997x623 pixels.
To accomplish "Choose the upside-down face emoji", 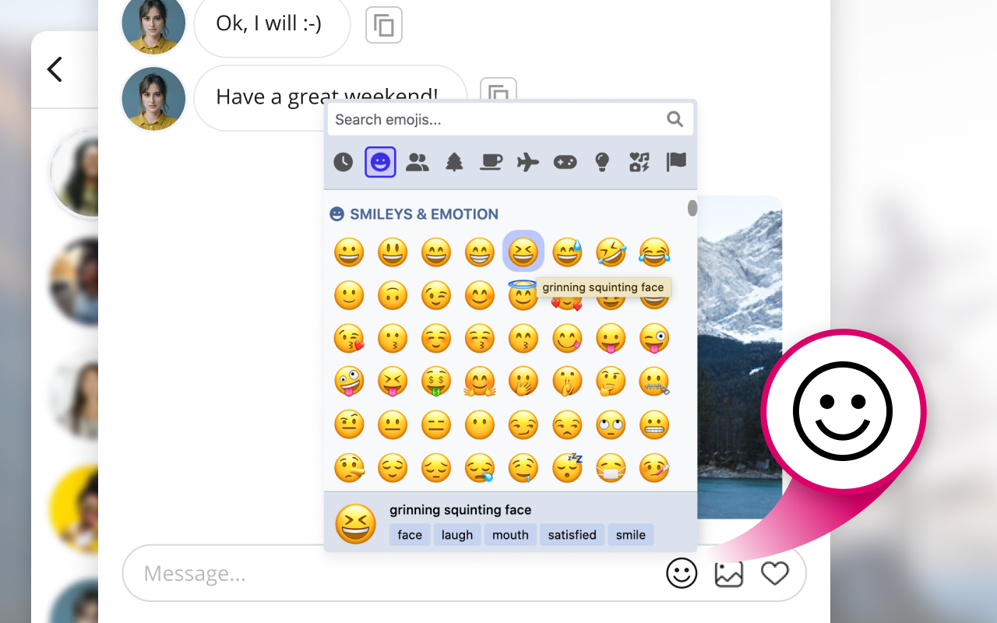I will [393, 296].
